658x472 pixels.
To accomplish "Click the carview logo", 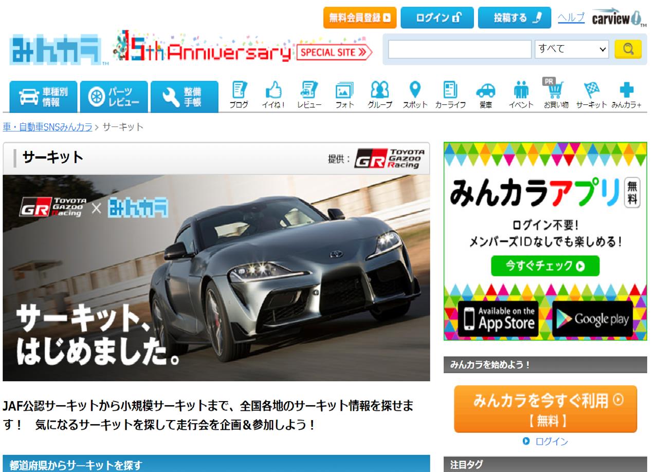I will click(619, 17).
